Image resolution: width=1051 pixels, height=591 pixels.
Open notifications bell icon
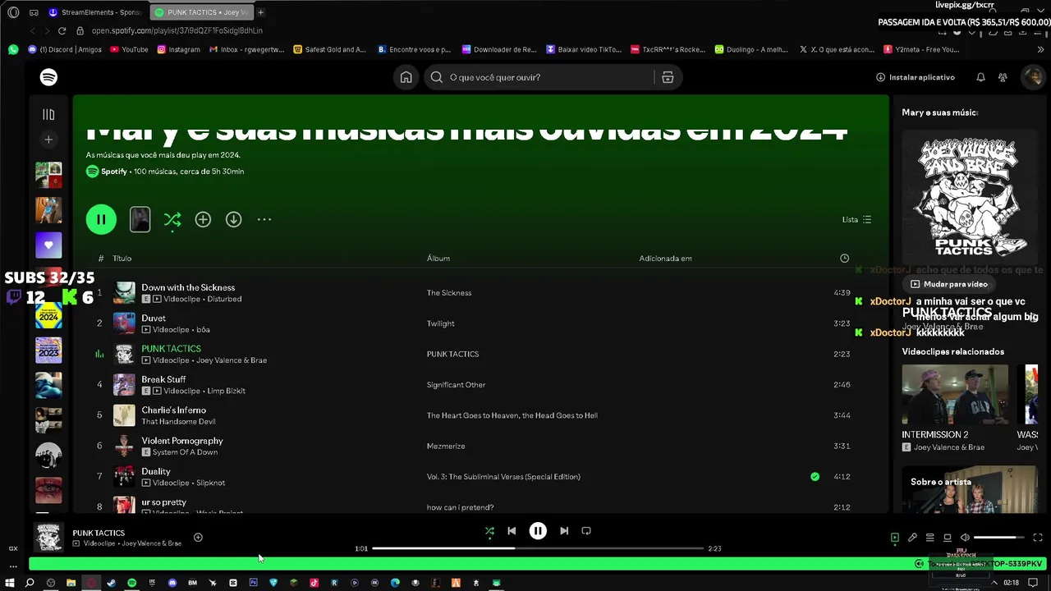(980, 77)
